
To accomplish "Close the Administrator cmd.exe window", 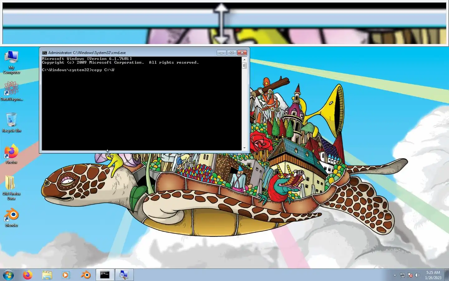I will coord(242,53).
